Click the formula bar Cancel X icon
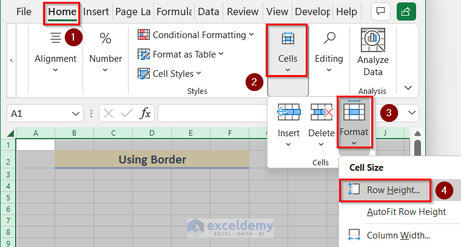This screenshot has width=461, height=247. coord(109,113)
